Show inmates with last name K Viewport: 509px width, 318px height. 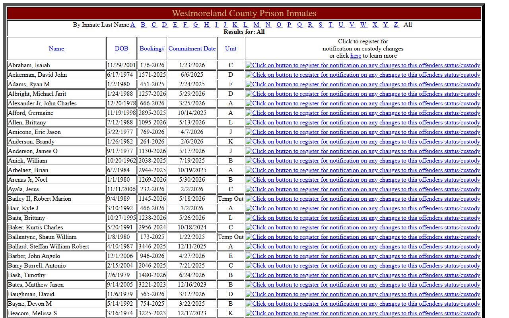pos(235,25)
